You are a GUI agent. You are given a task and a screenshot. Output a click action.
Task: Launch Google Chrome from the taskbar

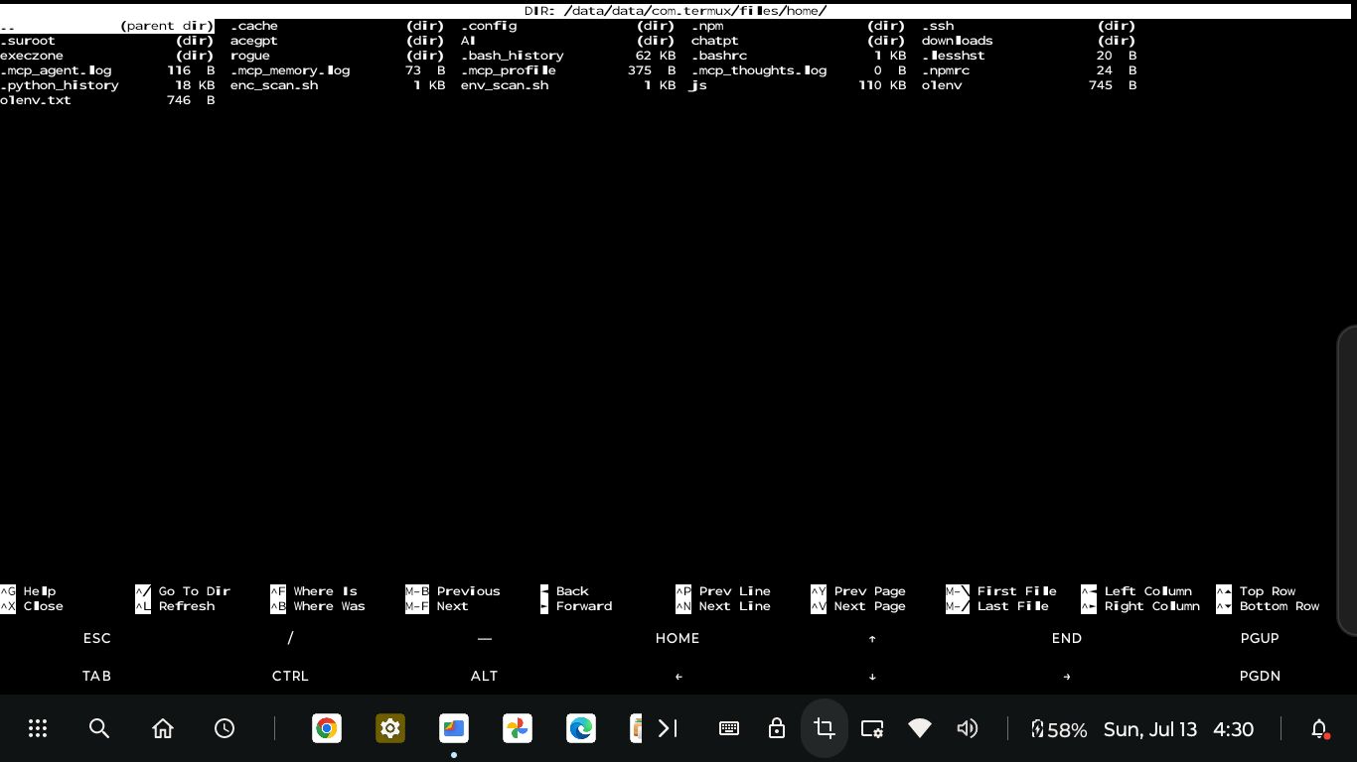[x=326, y=729]
